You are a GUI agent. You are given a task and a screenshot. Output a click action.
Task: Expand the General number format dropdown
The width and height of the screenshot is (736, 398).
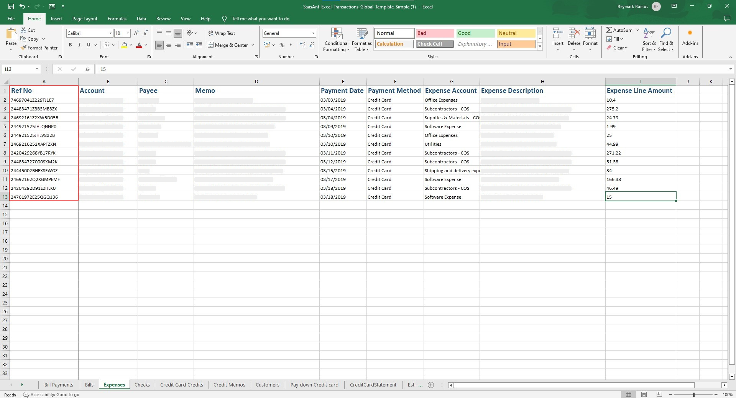(313, 33)
